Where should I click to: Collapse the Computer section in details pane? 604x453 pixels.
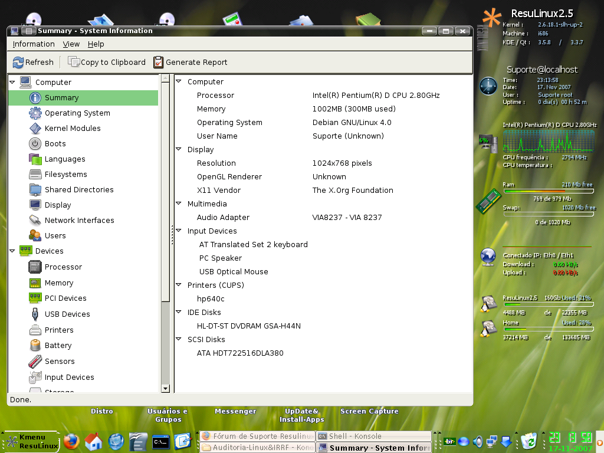tap(178, 81)
